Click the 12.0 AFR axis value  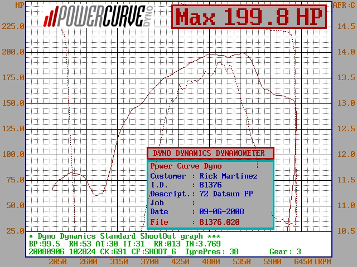346,155
